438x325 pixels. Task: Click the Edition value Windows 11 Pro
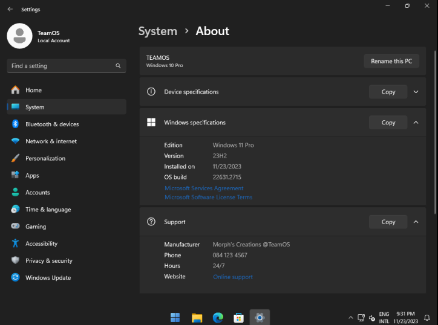(x=234, y=145)
